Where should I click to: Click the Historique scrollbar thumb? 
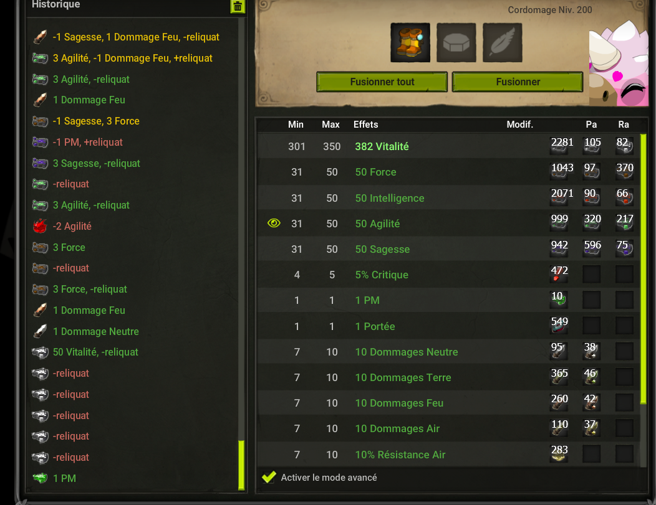[241, 465]
